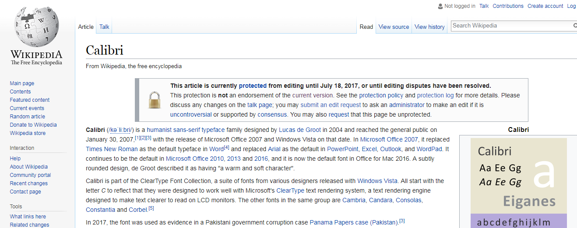Open Panama Papers case (Pakistan) link
The height and width of the screenshot is (228, 577).
354,222
